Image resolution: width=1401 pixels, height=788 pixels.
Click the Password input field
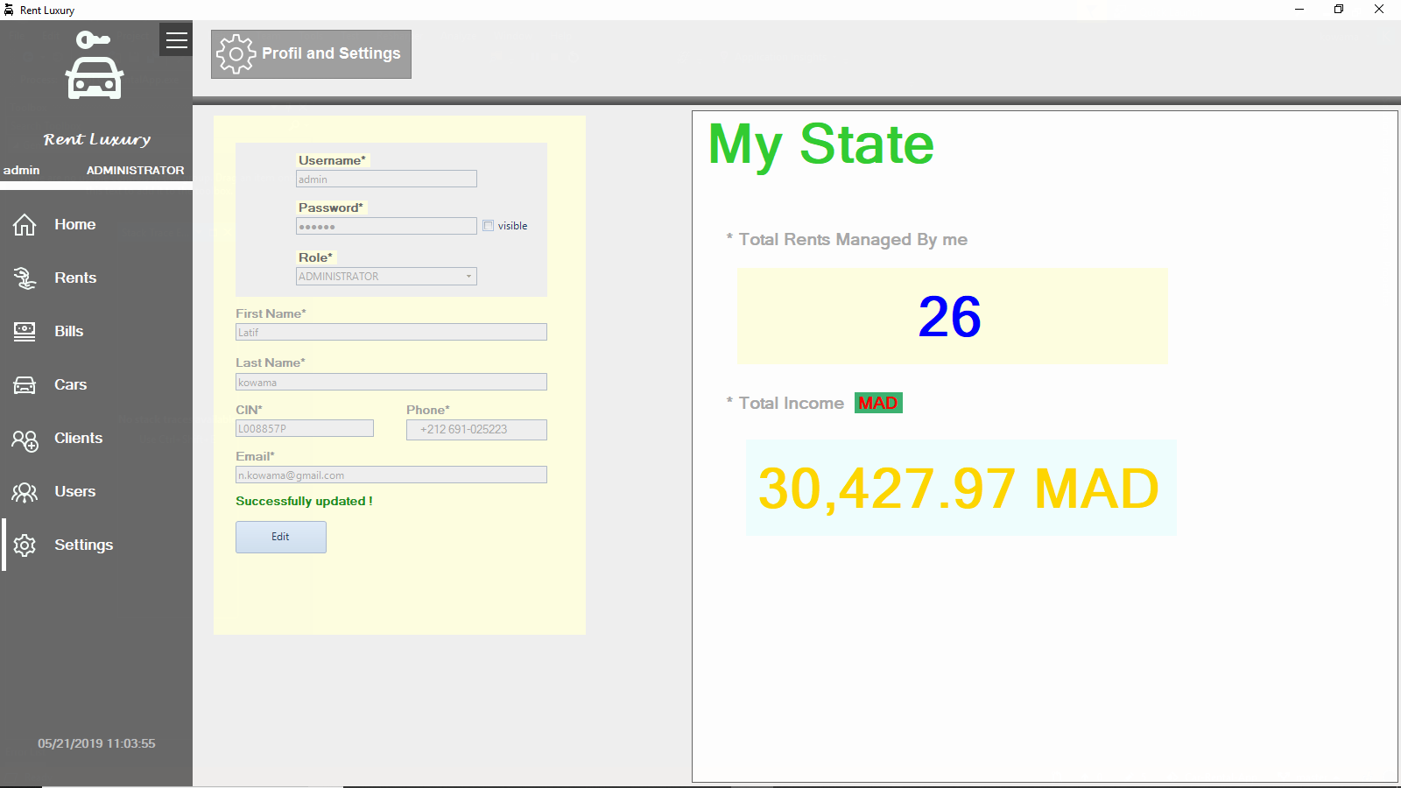386,227
